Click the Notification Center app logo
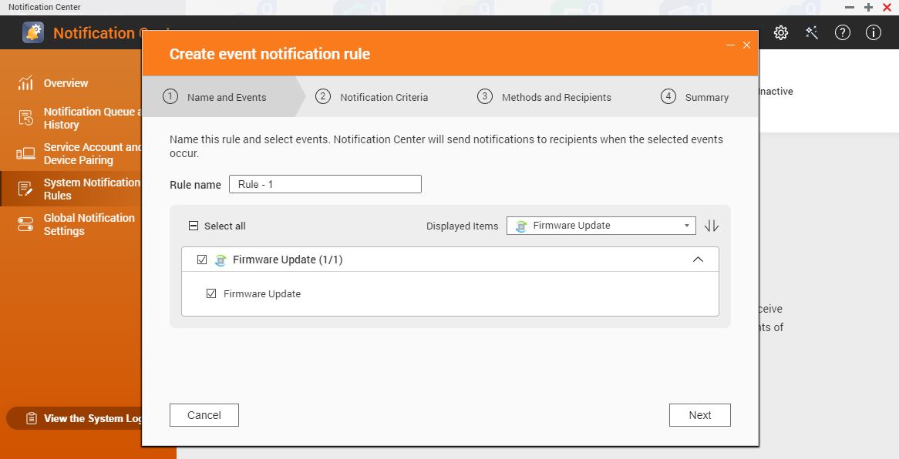The width and height of the screenshot is (899, 459). point(33,32)
